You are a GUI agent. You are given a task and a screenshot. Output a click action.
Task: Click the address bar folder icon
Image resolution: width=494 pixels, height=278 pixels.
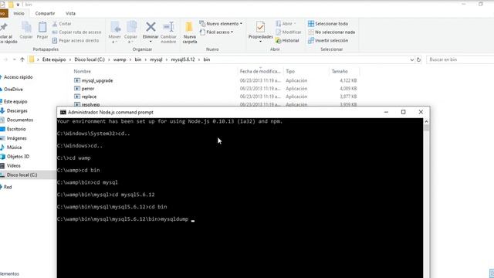32,59
